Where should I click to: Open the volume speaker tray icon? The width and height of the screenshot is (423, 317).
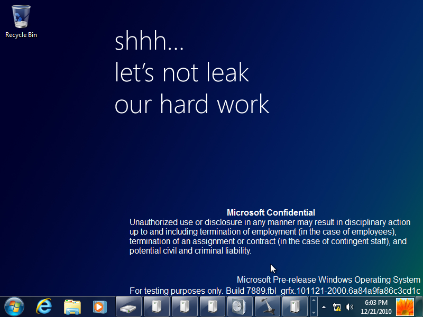(349, 307)
